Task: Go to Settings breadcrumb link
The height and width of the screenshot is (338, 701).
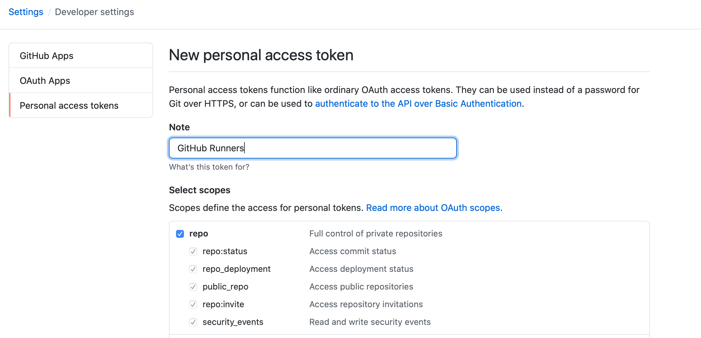Action: tap(26, 12)
